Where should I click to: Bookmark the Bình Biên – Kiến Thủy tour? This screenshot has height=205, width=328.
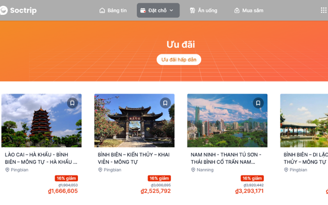pos(165,103)
